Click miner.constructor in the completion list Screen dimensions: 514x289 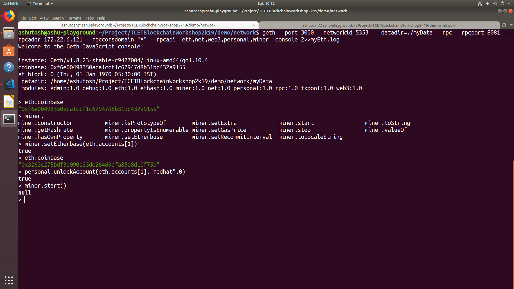pyautogui.click(x=46, y=123)
